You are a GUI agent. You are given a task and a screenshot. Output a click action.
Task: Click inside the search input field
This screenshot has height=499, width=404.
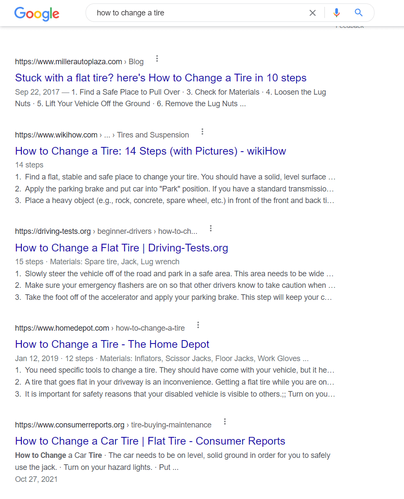pos(193,13)
